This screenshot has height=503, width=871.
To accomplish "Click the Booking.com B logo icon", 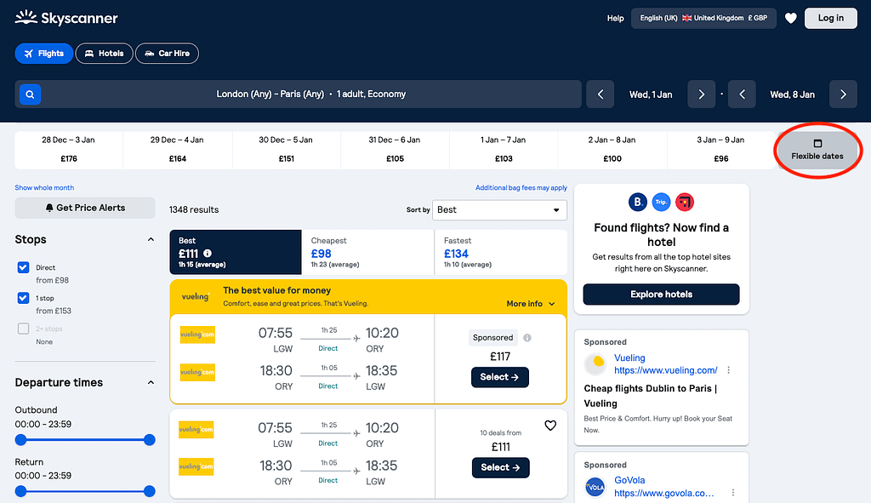I will pyautogui.click(x=638, y=202).
